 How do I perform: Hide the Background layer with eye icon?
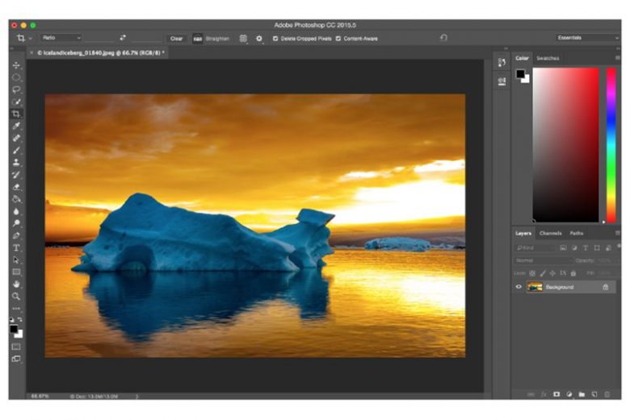tap(519, 287)
